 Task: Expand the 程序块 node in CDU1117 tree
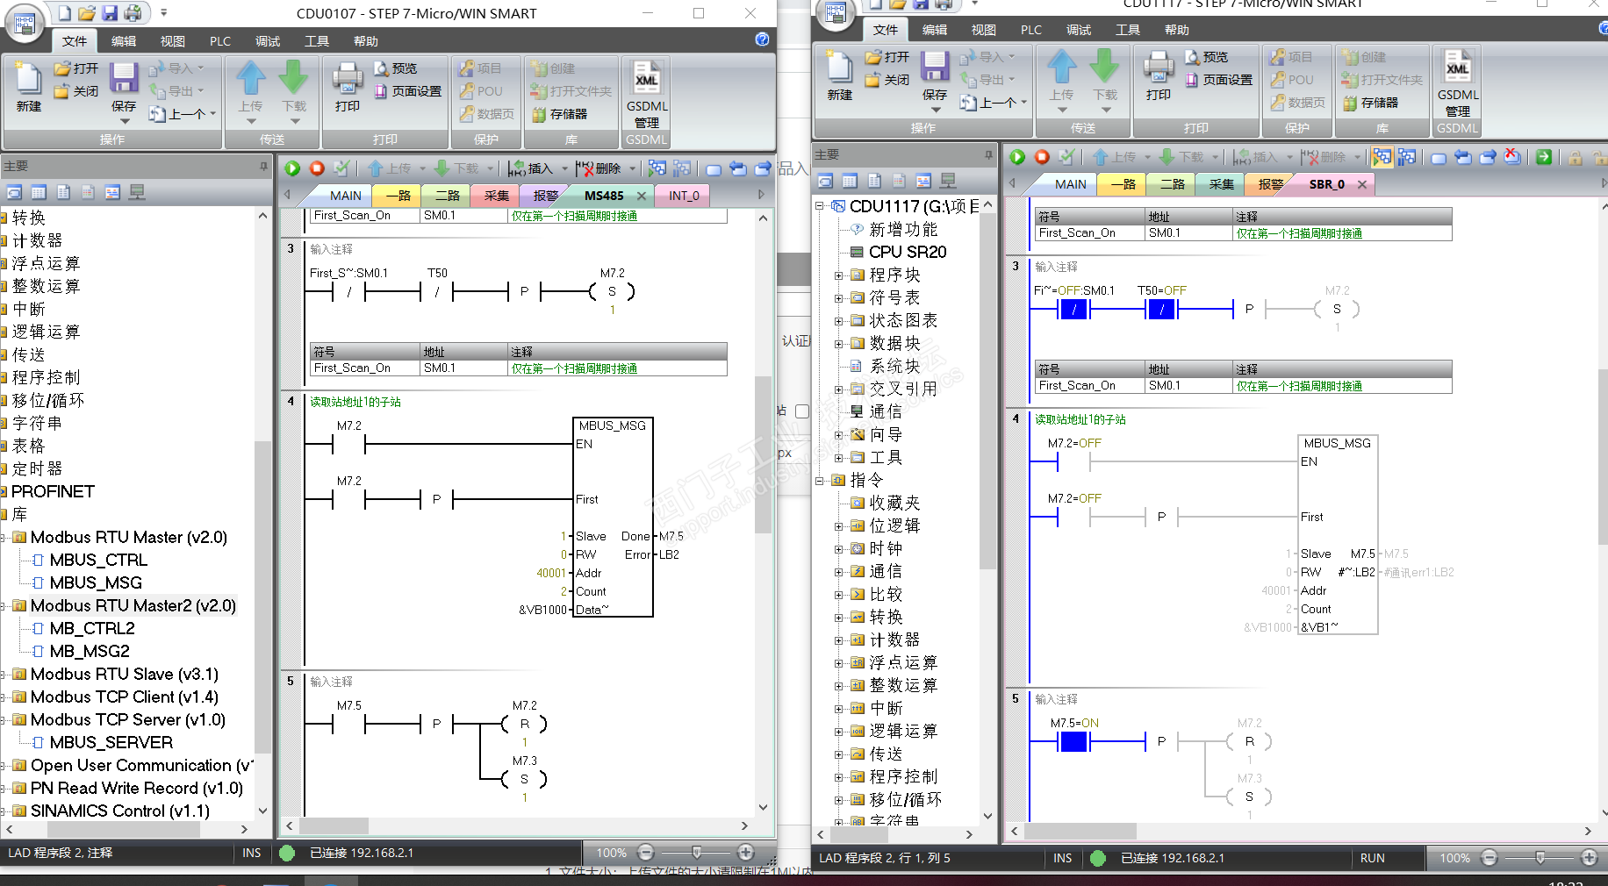[x=838, y=275]
